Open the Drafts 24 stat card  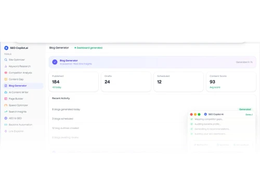[x=126, y=82]
